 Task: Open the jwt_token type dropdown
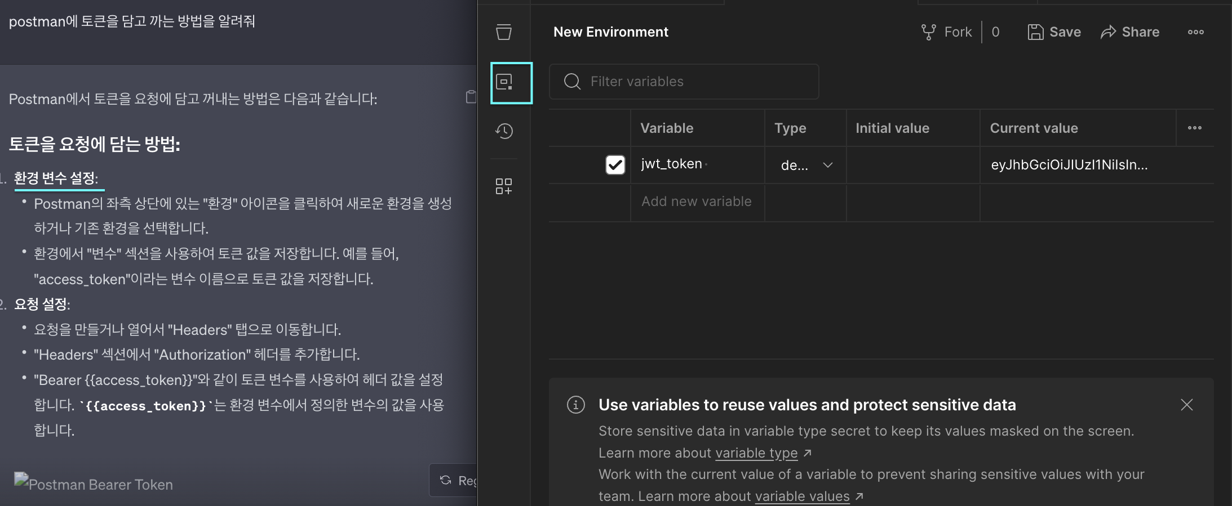pos(806,165)
